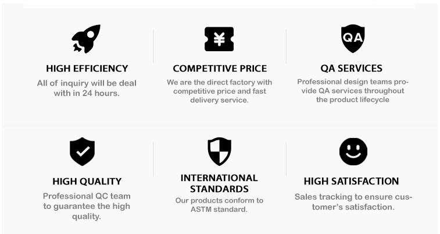Click the smiley face icon

tap(353, 151)
